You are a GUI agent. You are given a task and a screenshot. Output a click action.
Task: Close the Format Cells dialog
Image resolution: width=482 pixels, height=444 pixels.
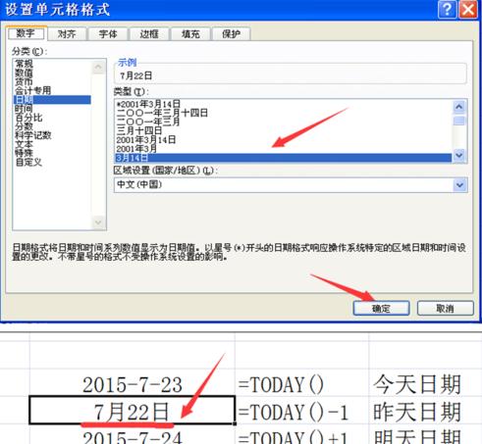click(467, 10)
